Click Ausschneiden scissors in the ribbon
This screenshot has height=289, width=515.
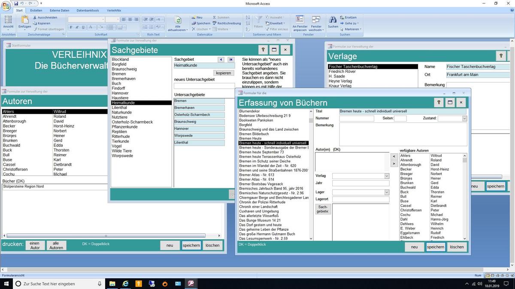coord(44,18)
